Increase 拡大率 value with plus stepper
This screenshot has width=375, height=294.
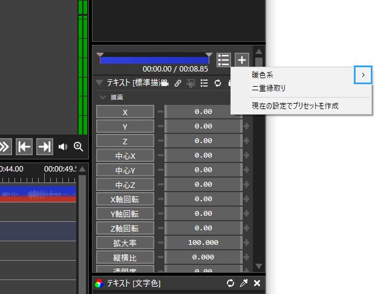tap(246, 242)
